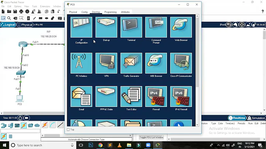Pick the straight-through cable connection
This screenshot has height=149, width=266.
click(x=60, y=125)
